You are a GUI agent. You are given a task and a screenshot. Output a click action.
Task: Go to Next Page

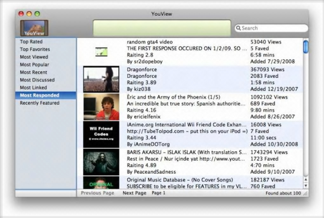pos(134,193)
